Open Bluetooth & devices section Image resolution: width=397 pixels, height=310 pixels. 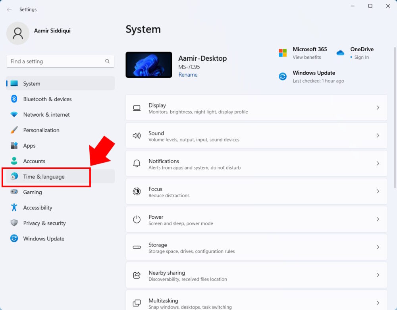coord(60,99)
